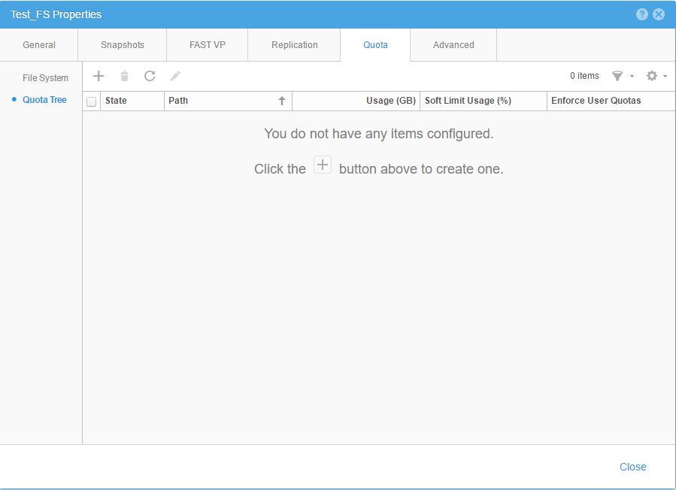
Task: Expand the gear settings dropdown arrow
Action: click(665, 77)
